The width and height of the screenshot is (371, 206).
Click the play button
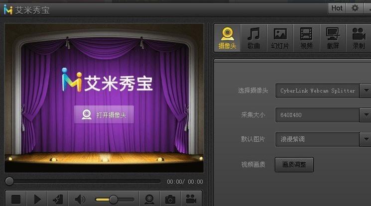(x=37, y=199)
